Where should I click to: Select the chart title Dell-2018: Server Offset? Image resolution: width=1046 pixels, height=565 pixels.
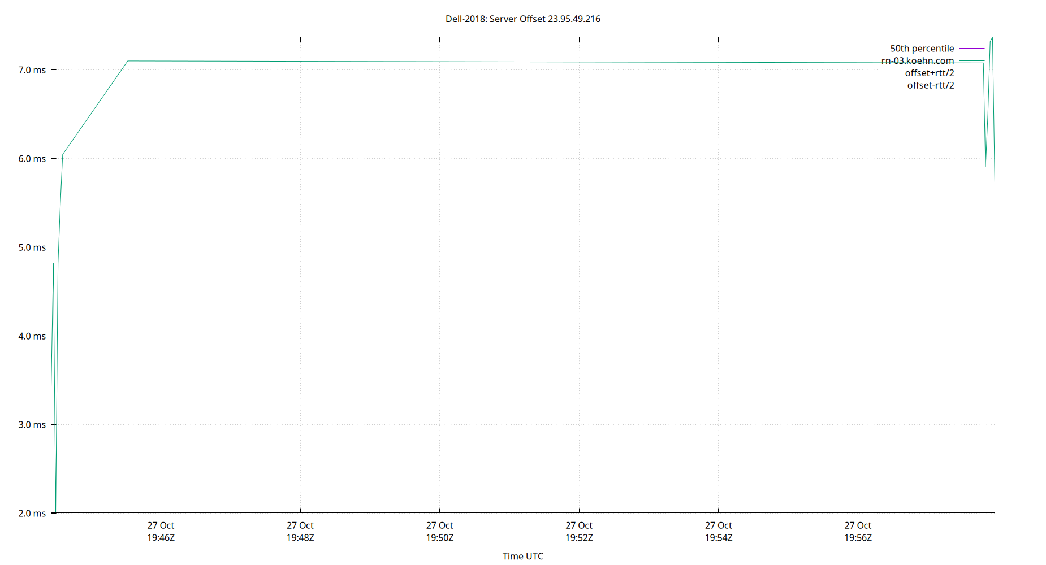pyautogui.click(x=522, y=19)
